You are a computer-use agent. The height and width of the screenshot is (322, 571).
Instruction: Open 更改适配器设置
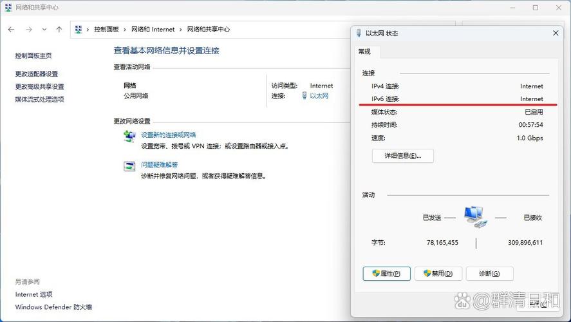[x=37, y=74]
